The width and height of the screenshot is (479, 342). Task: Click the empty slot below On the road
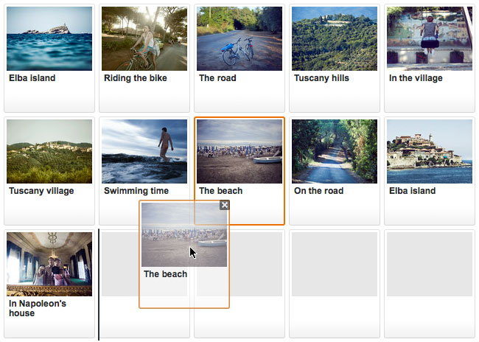tap(335, 265)
